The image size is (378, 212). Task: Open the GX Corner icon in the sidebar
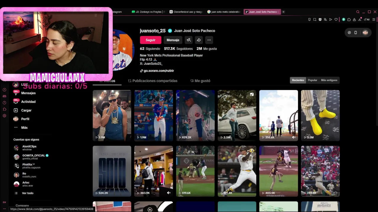[4, 202]
